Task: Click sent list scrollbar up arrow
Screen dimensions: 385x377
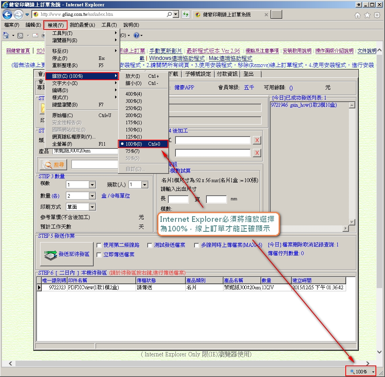Action: (x=352, y=105)
